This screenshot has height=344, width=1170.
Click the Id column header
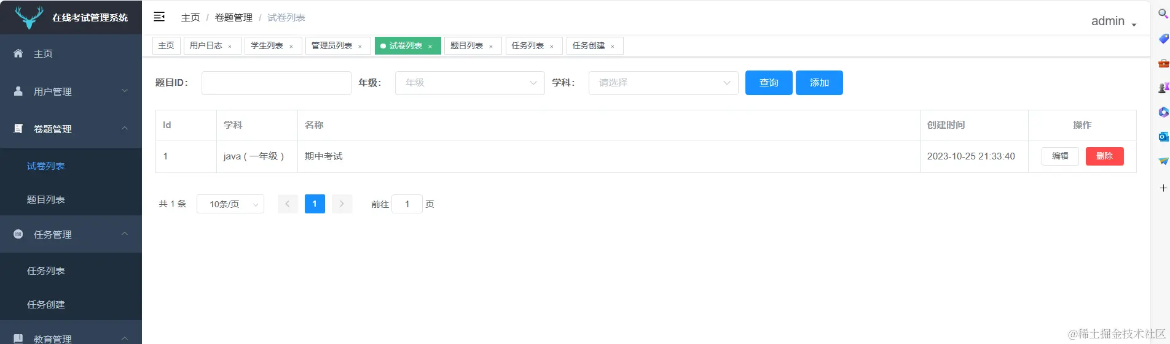(x=186, y=125)
